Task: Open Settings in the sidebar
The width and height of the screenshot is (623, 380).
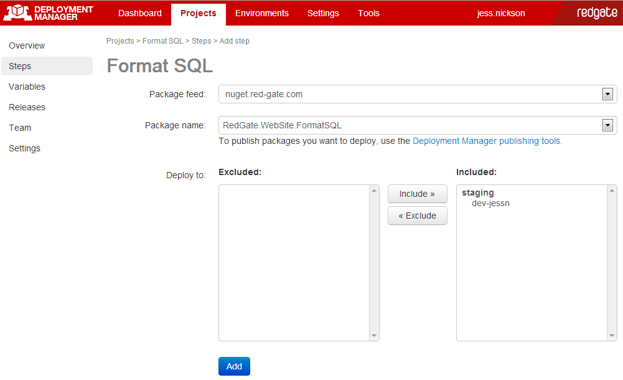Action: tap(25, 148)
